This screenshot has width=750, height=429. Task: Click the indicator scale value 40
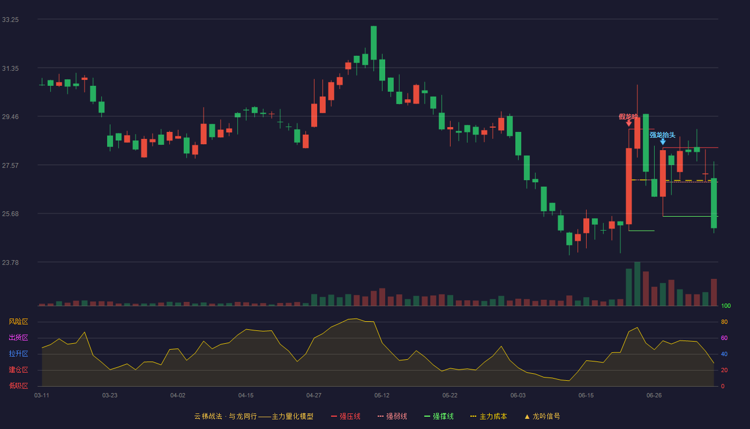click(724, 354)
